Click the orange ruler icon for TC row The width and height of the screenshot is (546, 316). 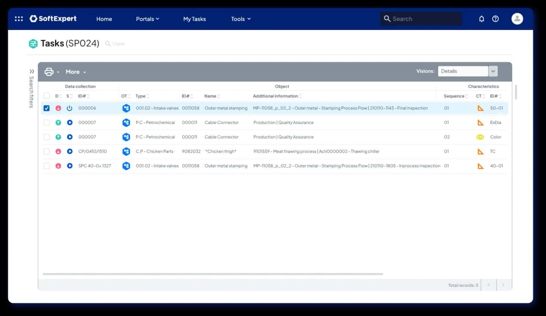point(480,151)
